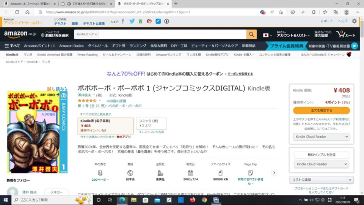Open 注文履歴 returns and orders

[x=323, y=34]
